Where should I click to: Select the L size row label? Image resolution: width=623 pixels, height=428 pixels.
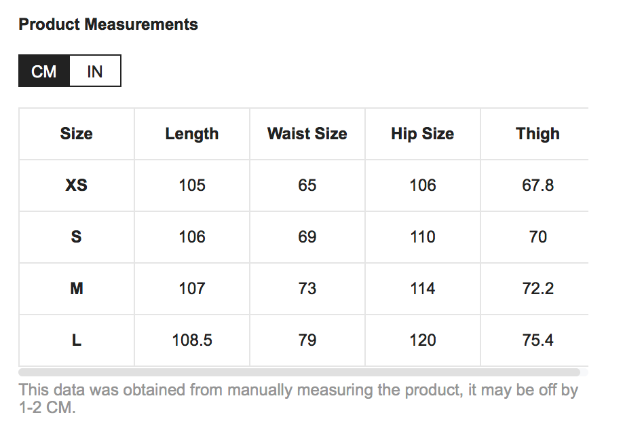coord(76,340)
